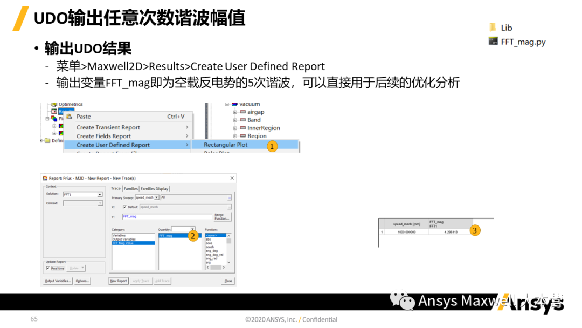Expand the Band tree node
The image size is (582, 328).
[235, 120]
